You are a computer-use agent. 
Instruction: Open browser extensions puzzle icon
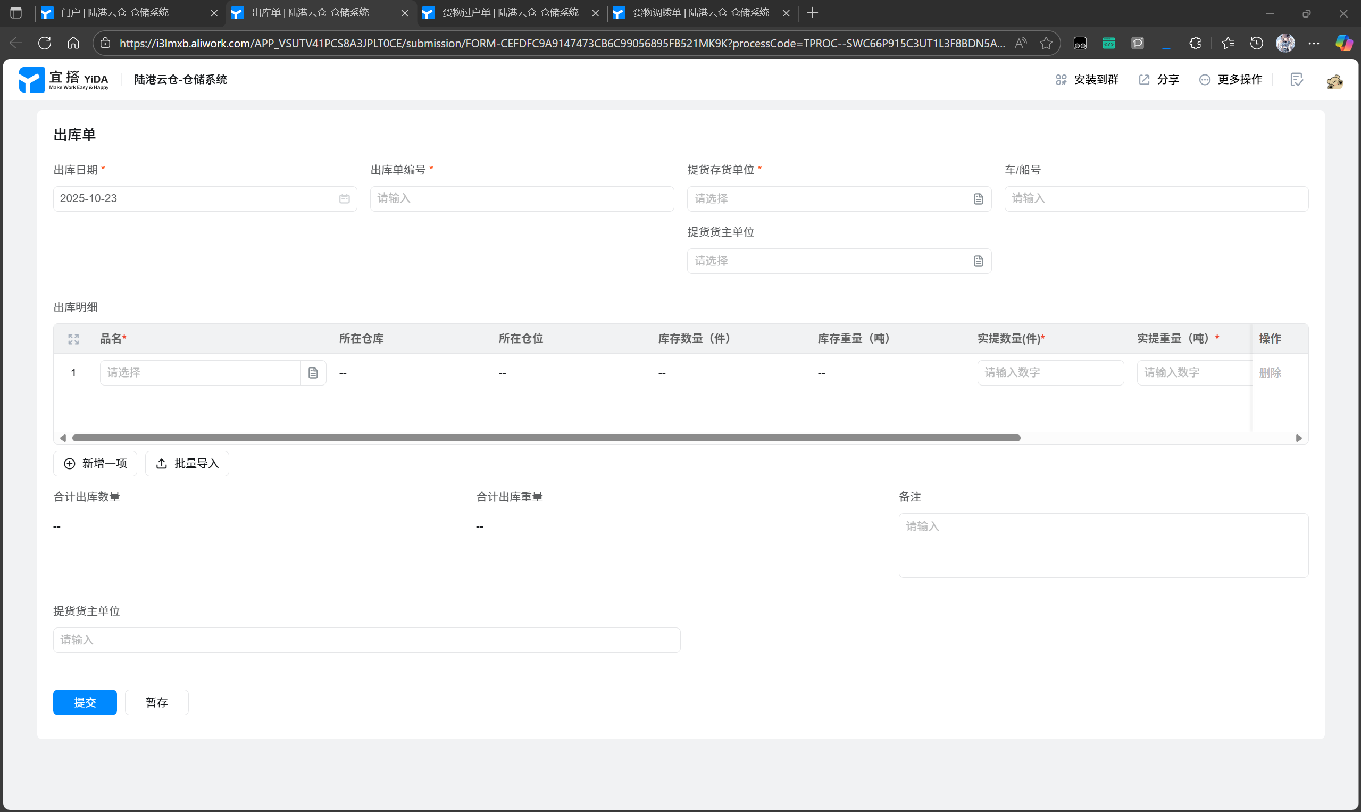tap(1195, 43)
